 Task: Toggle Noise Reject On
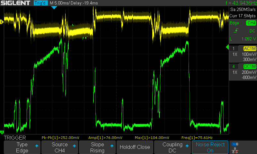tap(210, 147)
